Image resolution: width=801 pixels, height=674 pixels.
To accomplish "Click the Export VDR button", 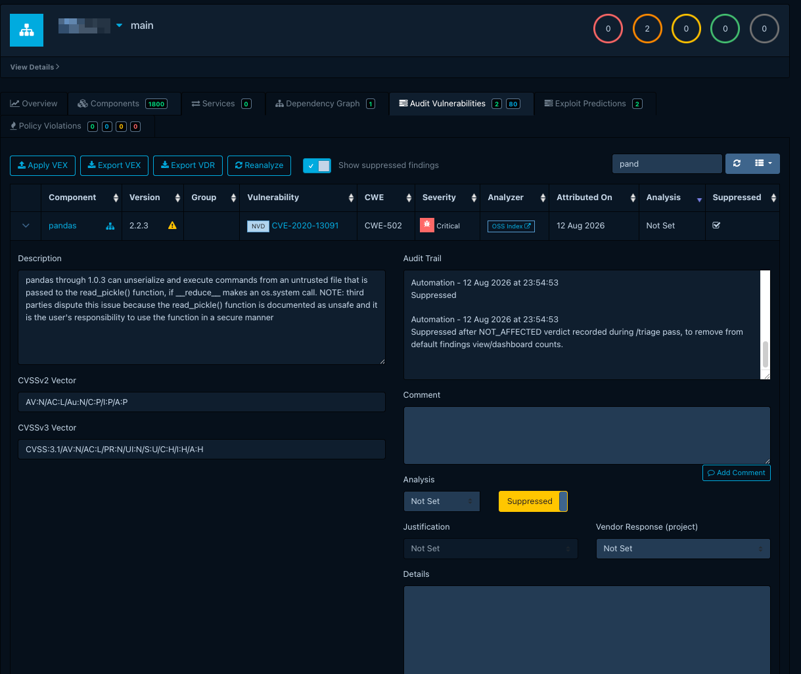I will (x=188, y=165).
